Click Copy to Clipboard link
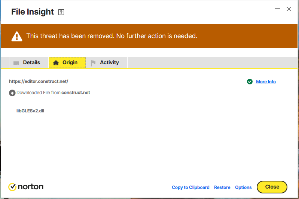Viewport: 299px width, 199px height. click(190, 187)
